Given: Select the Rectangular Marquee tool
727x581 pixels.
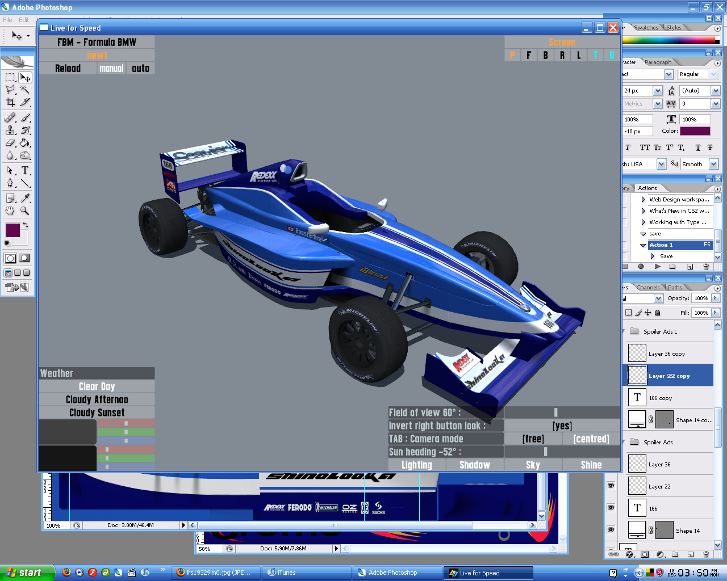Looking at the screenshot, I should click(x=10, y=77).
